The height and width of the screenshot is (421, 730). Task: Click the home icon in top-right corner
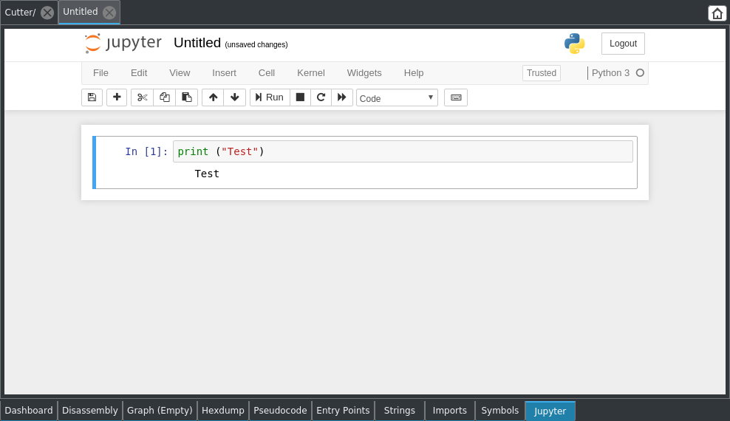[x=717, y=13]
